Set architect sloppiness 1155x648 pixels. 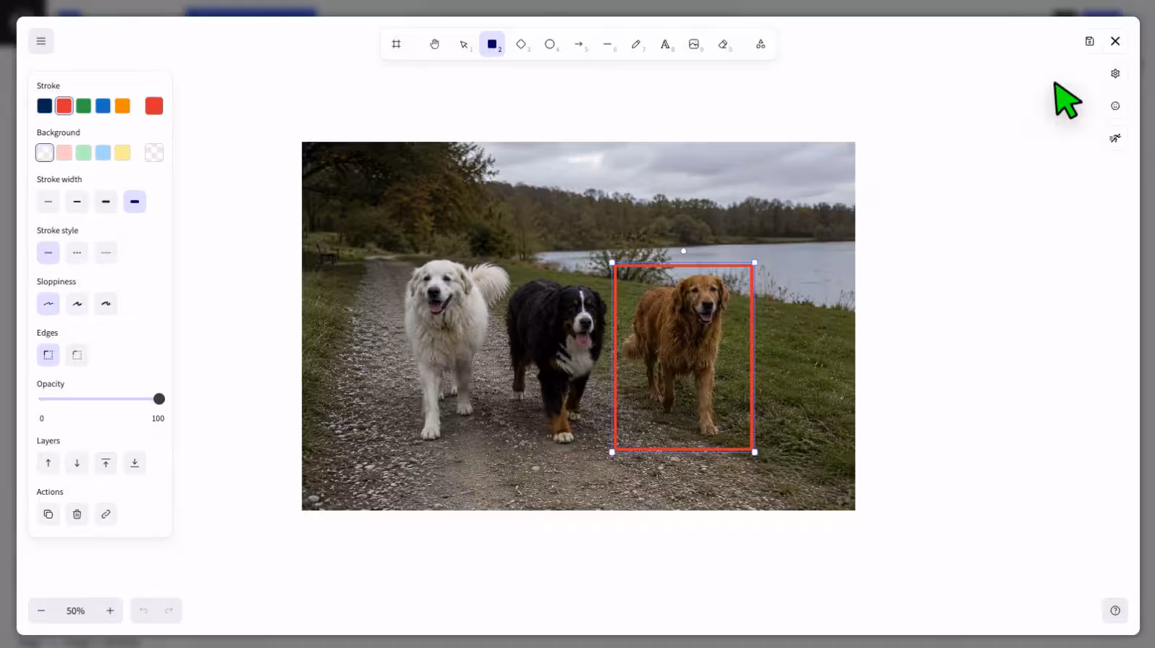point(48,304)
